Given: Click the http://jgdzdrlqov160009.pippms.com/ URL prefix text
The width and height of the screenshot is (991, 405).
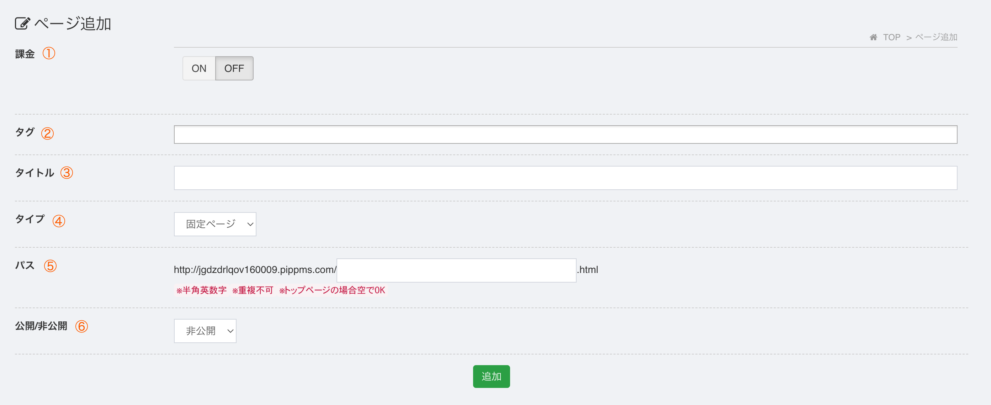Looking at the screenshot, I should point(255,270).
